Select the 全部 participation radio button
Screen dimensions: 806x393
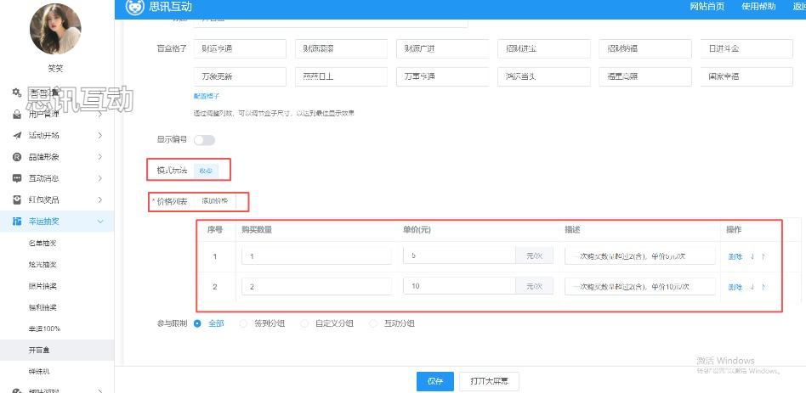(199, 323)
